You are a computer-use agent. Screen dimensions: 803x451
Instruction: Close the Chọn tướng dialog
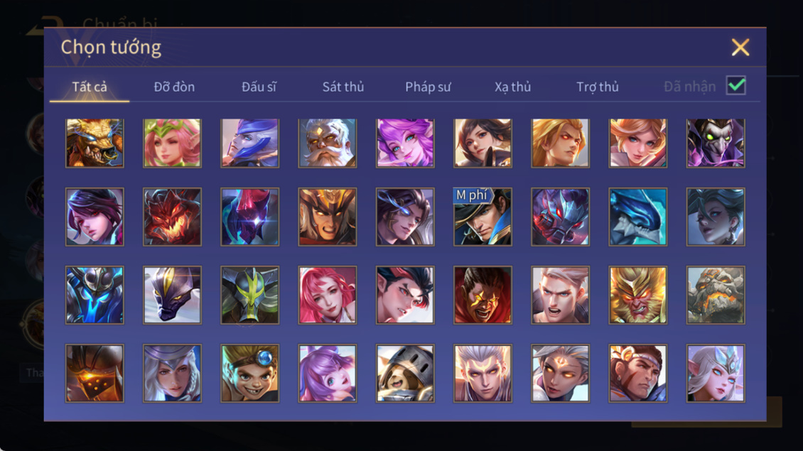tap(740, 47)
